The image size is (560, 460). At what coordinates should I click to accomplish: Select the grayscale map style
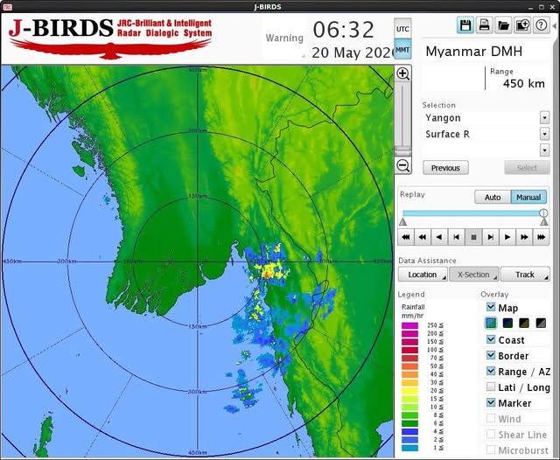coord(541,323)
